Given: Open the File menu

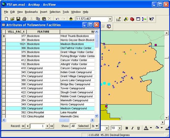Looking at the screenshot, I should (6, 12).
